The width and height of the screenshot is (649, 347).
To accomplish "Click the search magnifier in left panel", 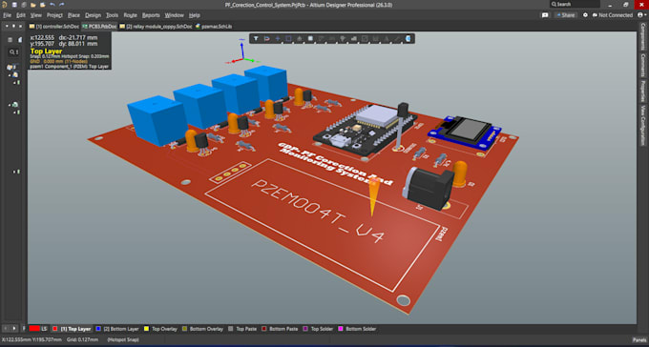I will [12, 52].
